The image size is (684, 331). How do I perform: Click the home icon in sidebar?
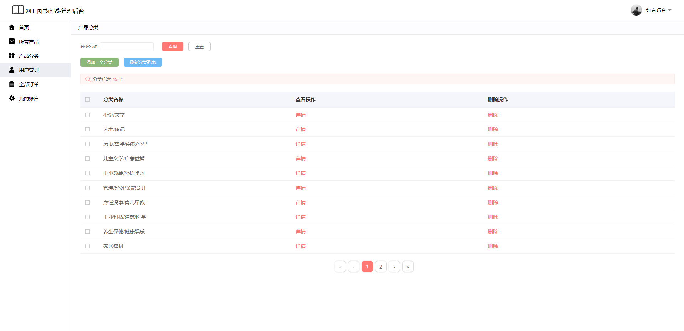[x=12, y=27]
